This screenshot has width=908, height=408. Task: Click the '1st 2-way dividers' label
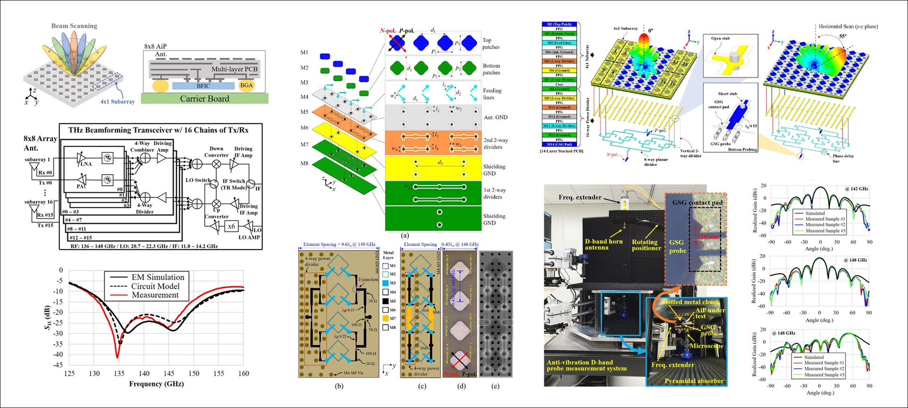[495, 193]
